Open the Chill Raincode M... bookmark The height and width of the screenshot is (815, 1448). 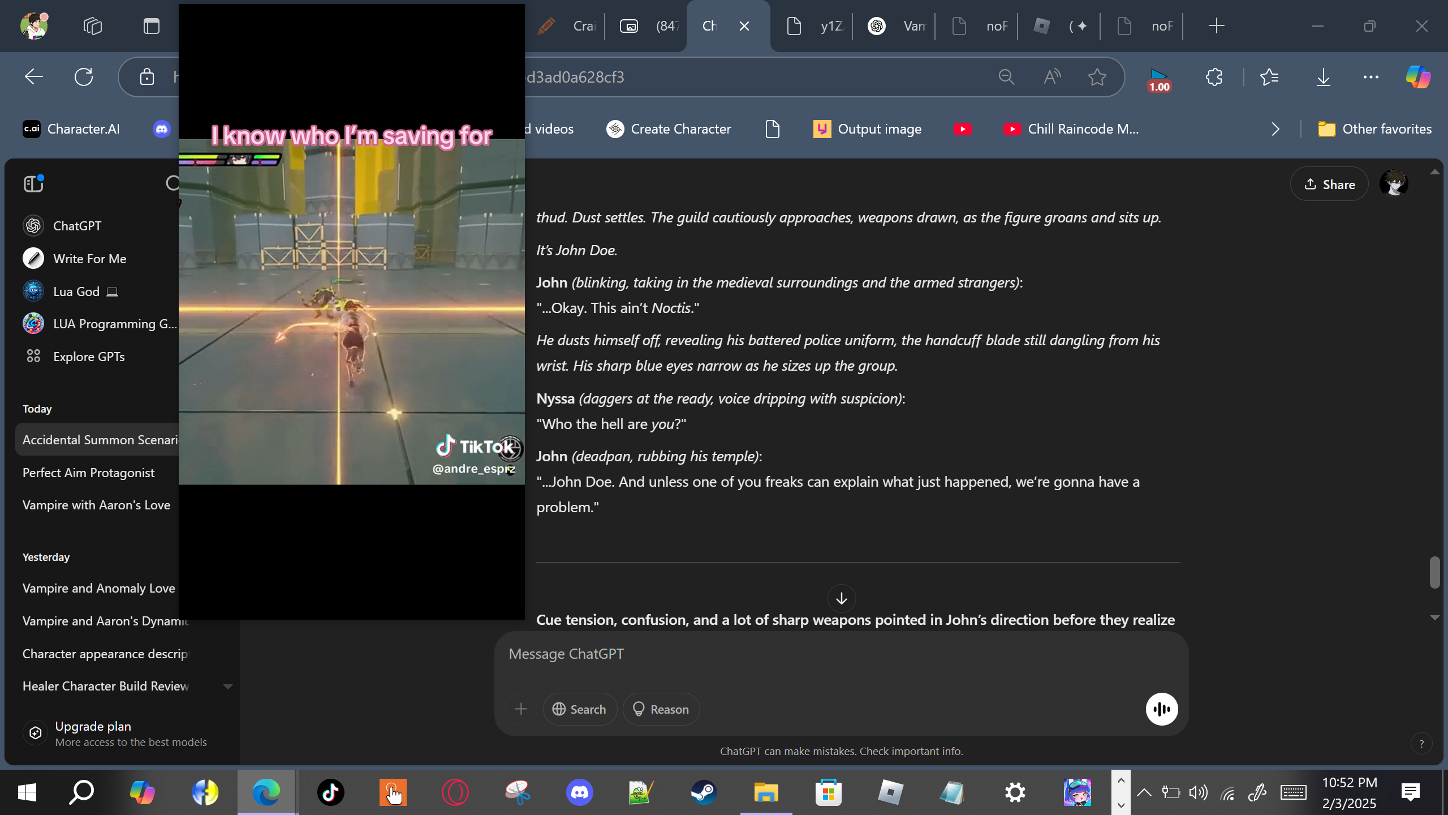[1071, 129]
